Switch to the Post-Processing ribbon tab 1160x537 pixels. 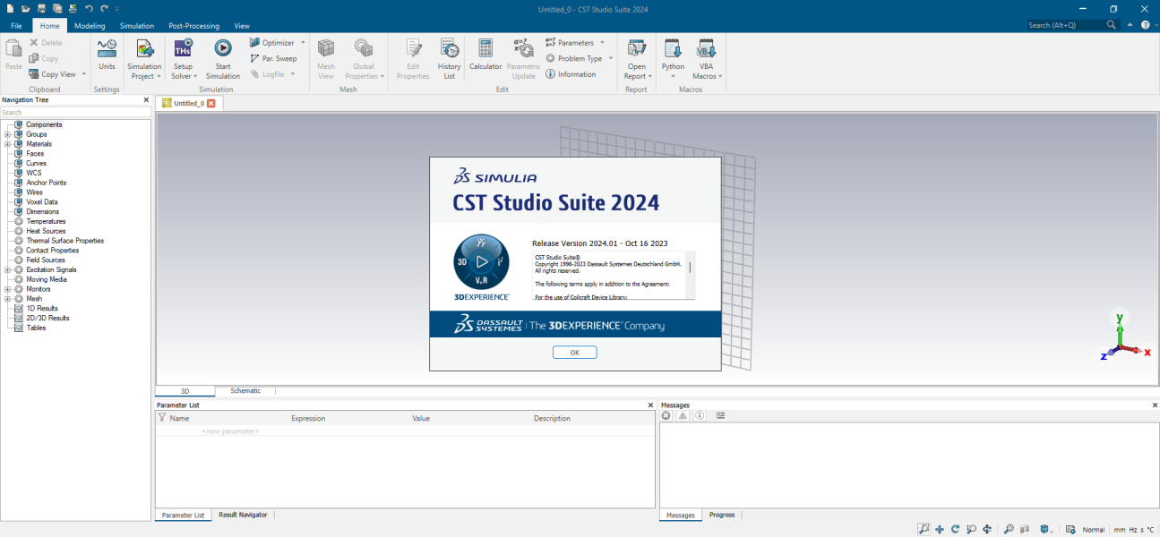point(193,26)
